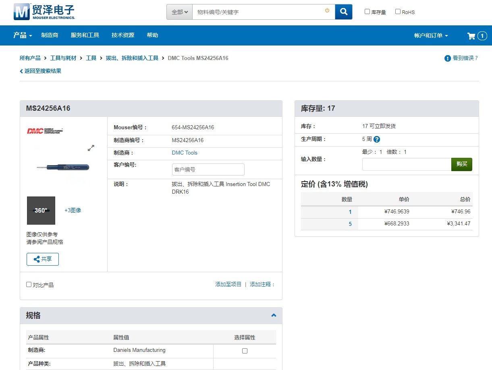Click the magnifier search button

pos(344,12)
